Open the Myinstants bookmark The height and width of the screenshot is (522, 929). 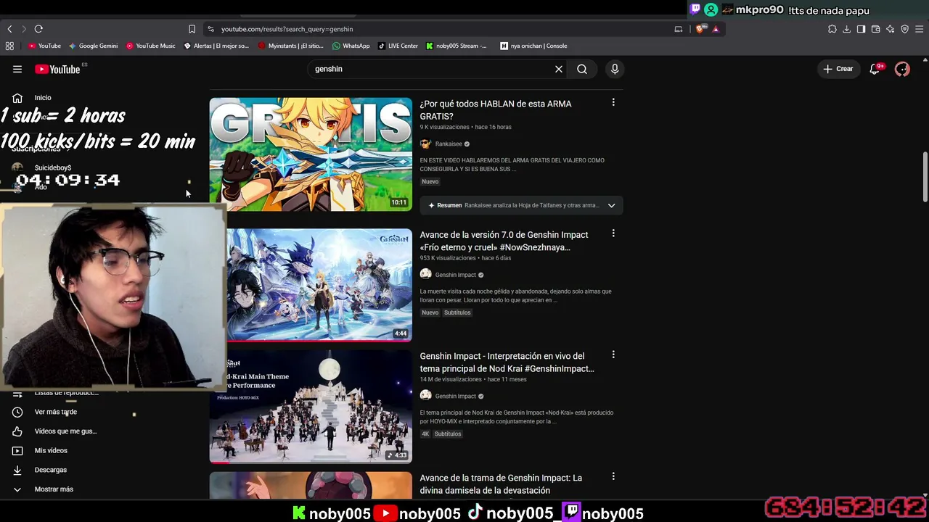[290, 46]
